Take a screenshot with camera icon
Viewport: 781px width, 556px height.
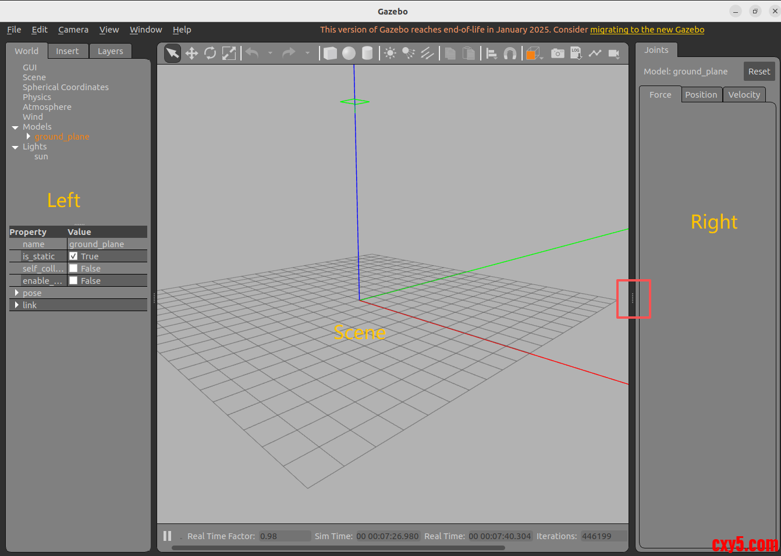click(x=558, y=54)
